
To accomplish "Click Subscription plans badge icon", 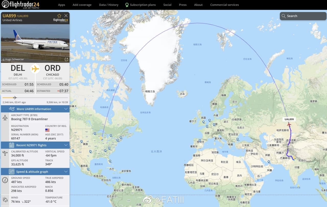I will tap(127, 5).
